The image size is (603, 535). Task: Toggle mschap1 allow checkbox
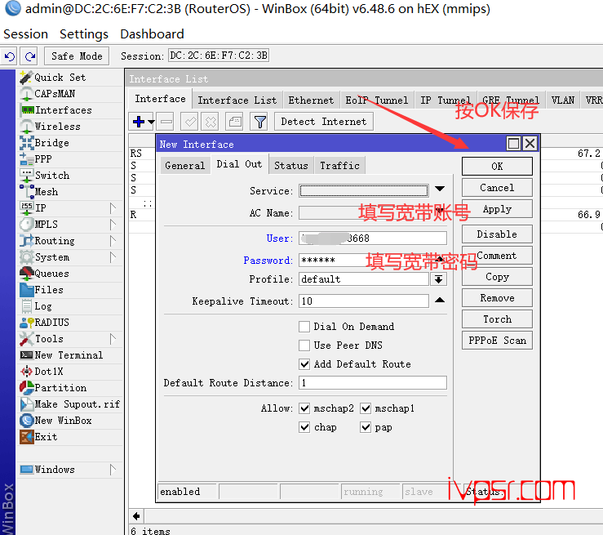[366, 408]
